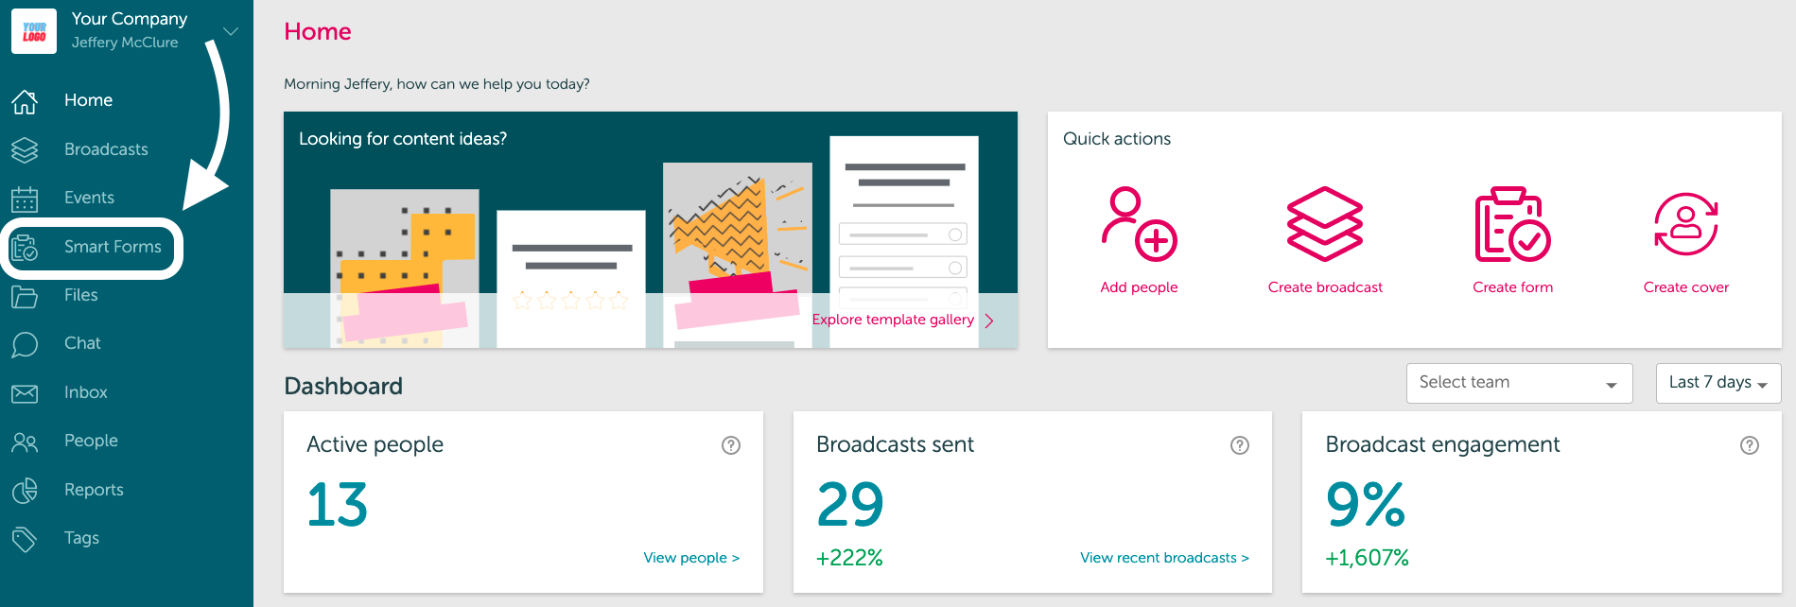
Task: Expand the Your Company account chevron
Action: [230, 31]
